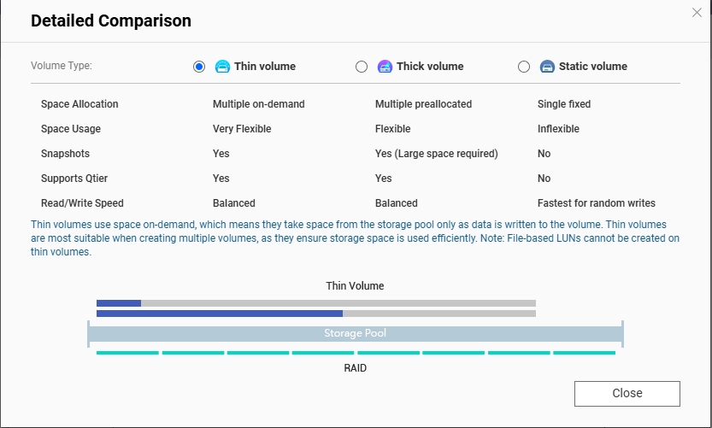Click the 'Read/Write Speed' row label
Screen dimensions: 712x428
pos(82,202)
